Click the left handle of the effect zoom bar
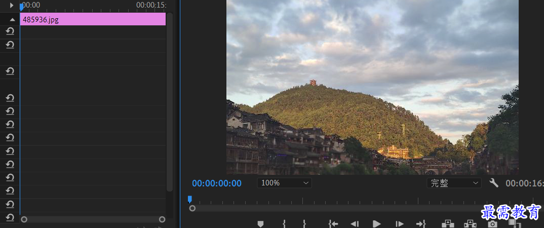 tap(24, 219)
